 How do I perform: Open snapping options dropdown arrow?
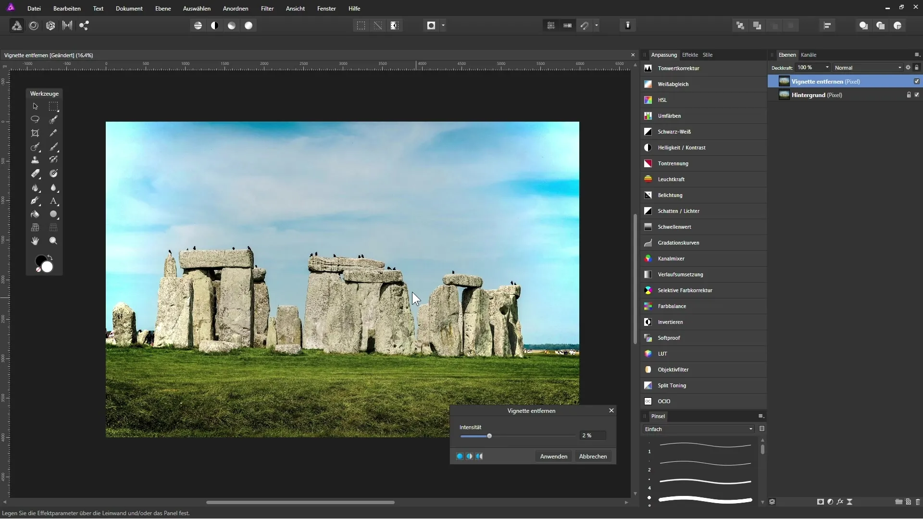pos(597,26)
